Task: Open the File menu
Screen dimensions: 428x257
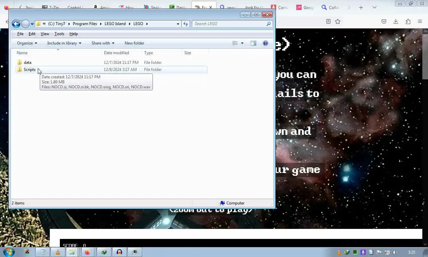Action: coord(20,34)
